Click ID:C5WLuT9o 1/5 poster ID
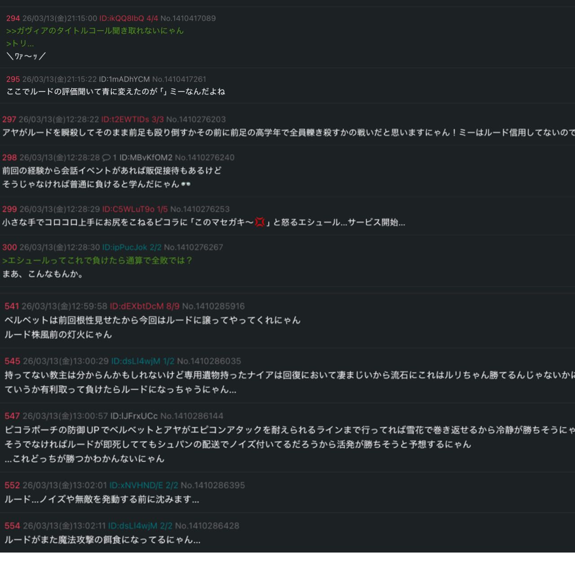This screenshot has height=575, width=575. (x=134, y=209)
